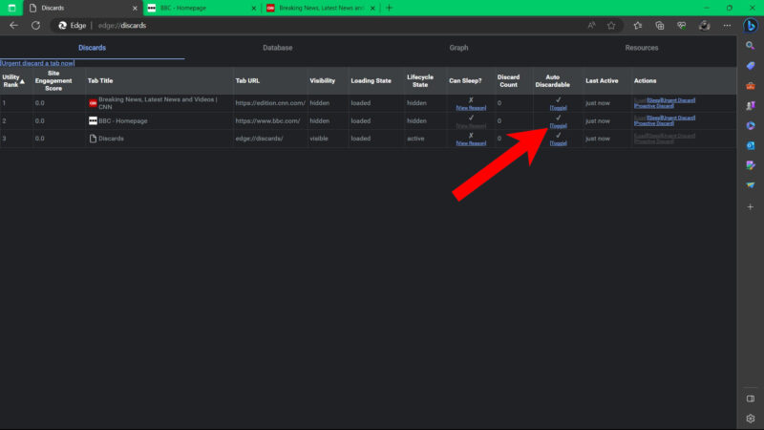Open a new tab with plus button
Viewport: 764px width, 430px height.
[389, 8]
